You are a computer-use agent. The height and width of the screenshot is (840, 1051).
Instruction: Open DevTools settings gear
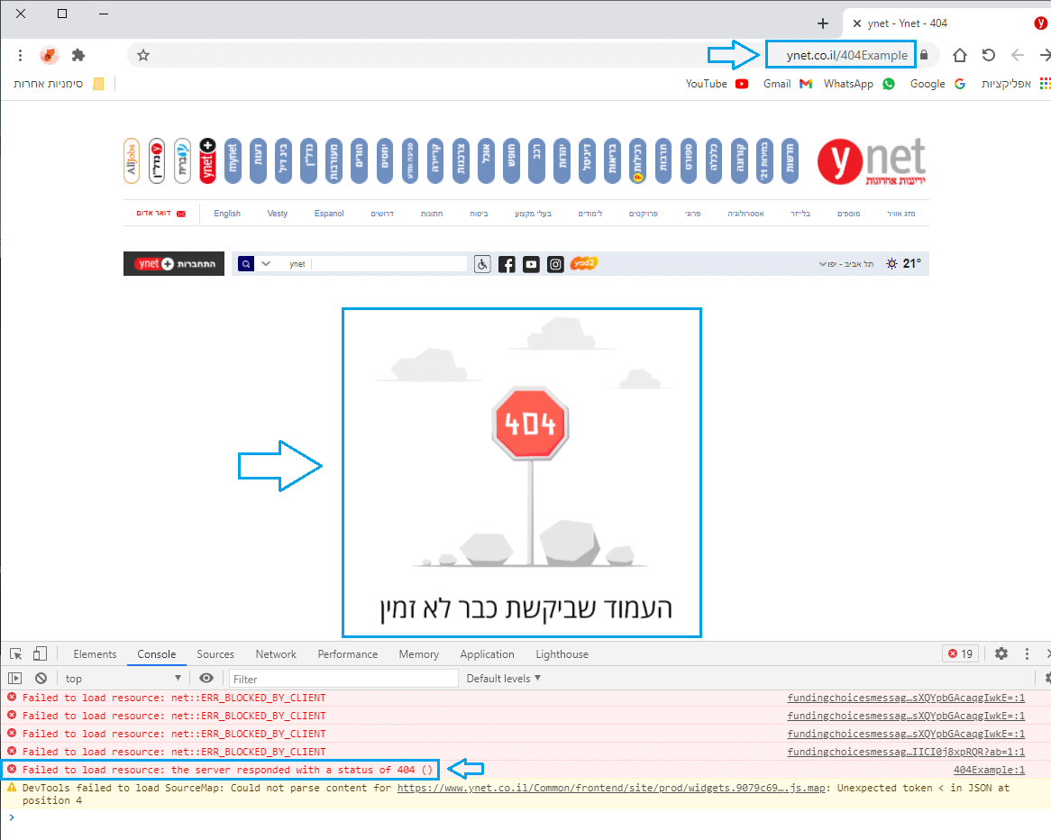pyautogui.click(x=1001, y=653)
